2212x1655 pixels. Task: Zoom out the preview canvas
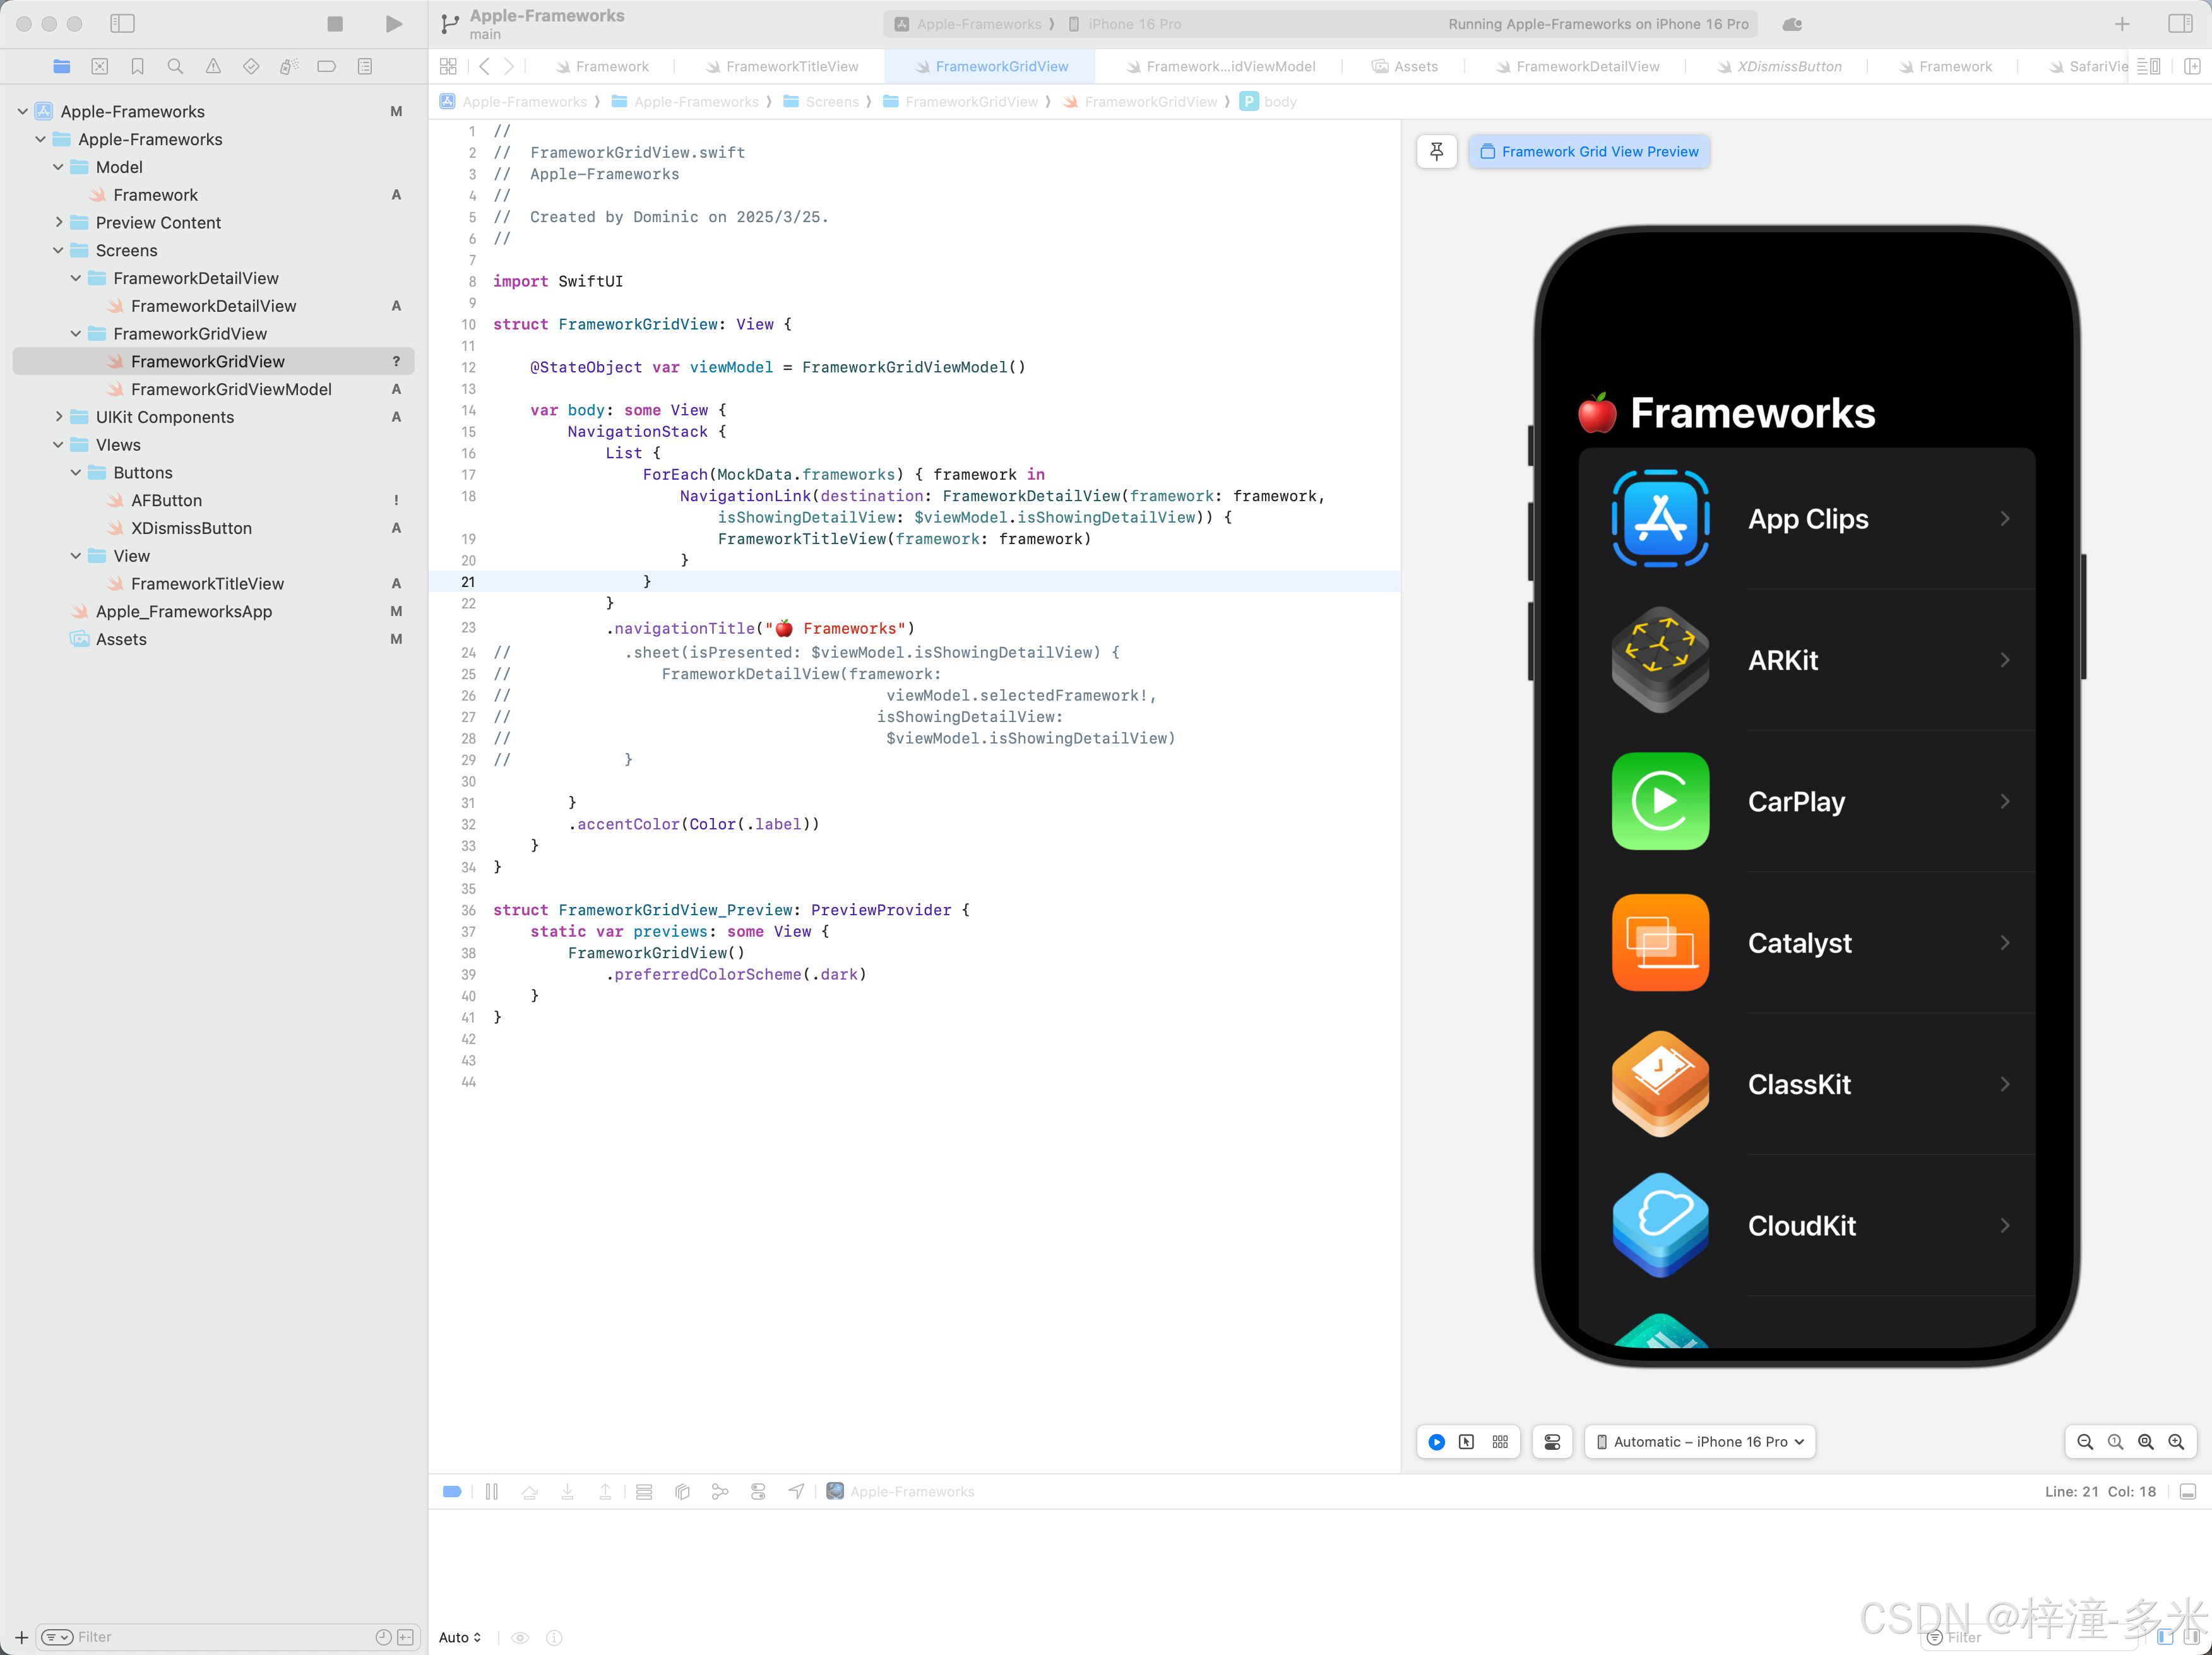tap(2085, 1442)
